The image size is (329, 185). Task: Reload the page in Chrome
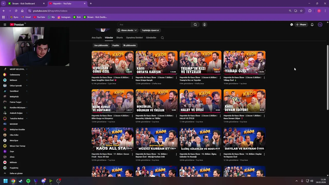tap(16, 11)
